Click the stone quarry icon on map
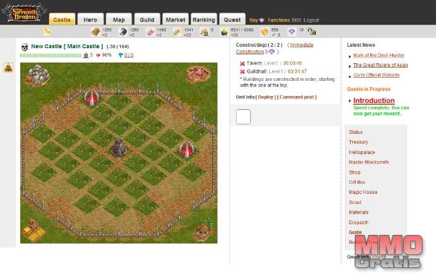The width and height of the screenshot is (436, 276). [37, 75]
